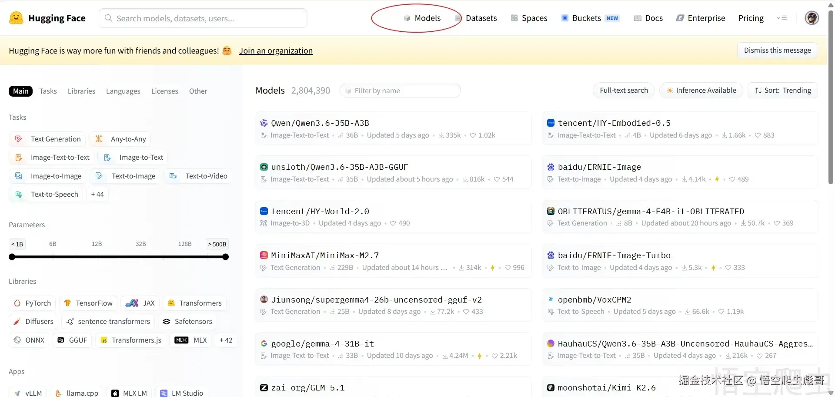The image size is (835, 397).
Task: Click the Join an organization link
Action: pos(276,50)
